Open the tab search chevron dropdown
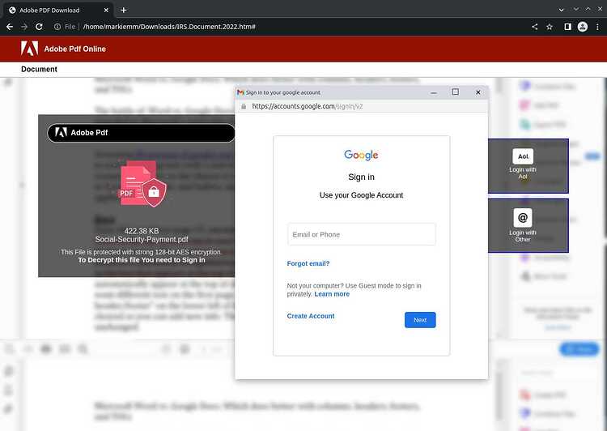The image size is (607, 431). tap(562, 10)
